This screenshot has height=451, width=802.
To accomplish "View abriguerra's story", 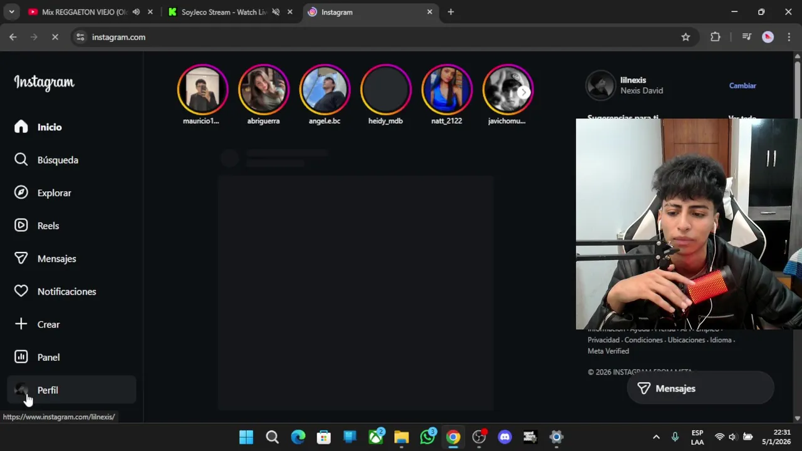I will pos(263,90).
